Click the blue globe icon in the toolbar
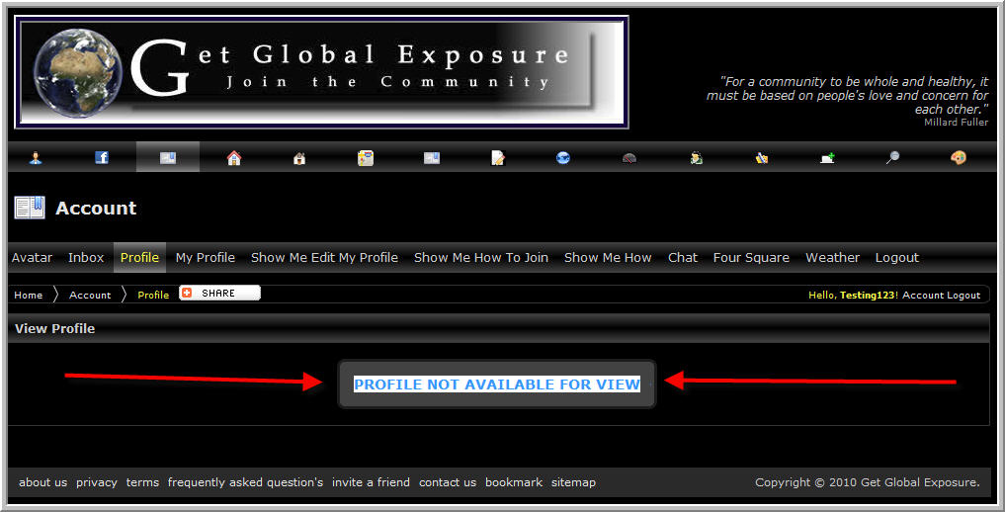 (562, 157)
